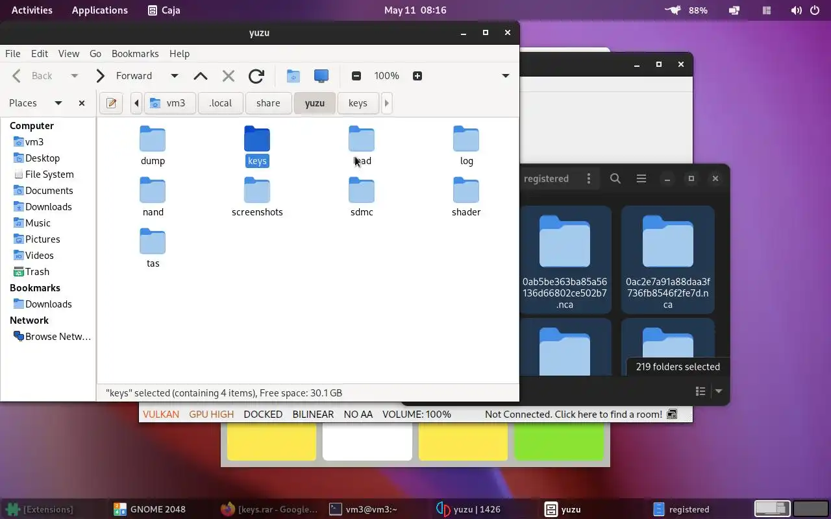The width and height of the screenshot is (831, 519).
Task: Open the log folder
Action: tap(466, 146)
